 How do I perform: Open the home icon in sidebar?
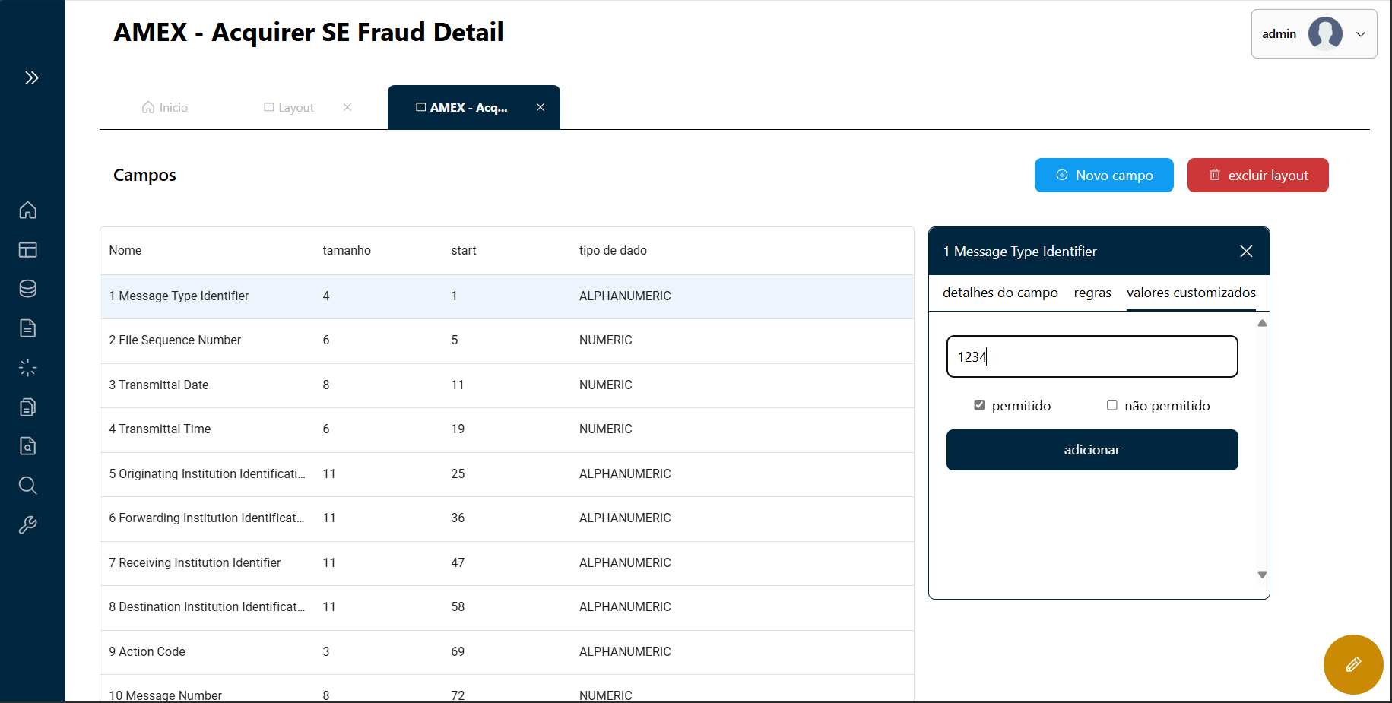28,211
